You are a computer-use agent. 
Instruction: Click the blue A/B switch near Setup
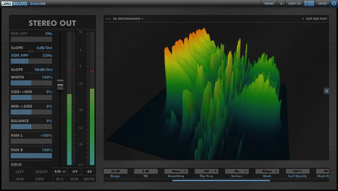coord(310,3)
